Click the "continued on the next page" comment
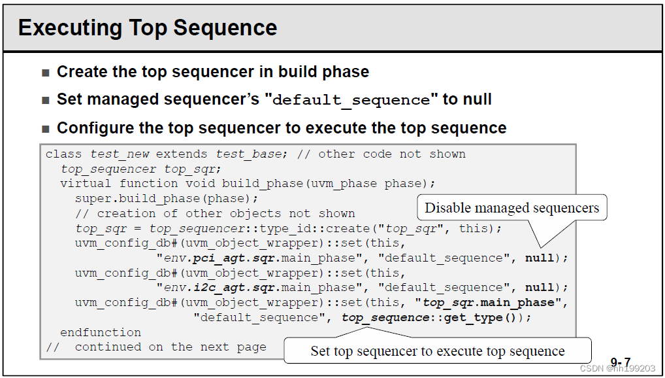The width and height of the screenshot is (665, 378). tap(170, 347)
